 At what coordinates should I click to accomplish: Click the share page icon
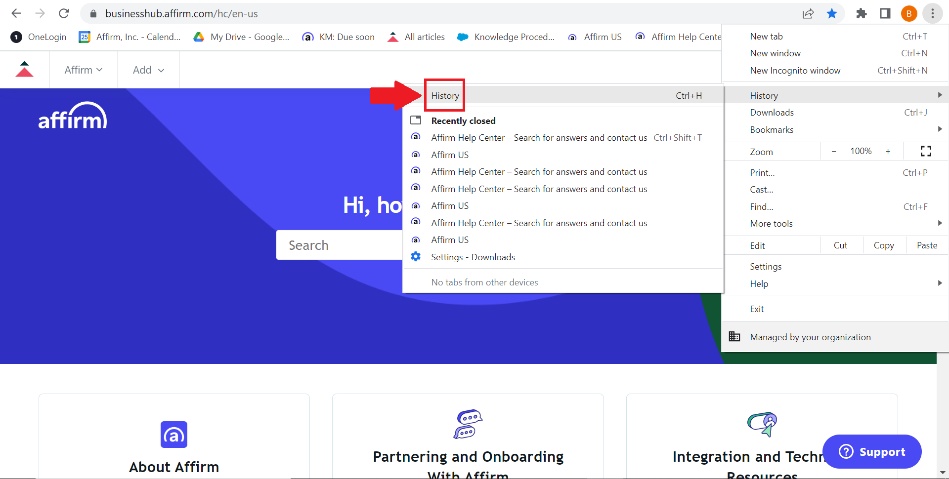808,13
